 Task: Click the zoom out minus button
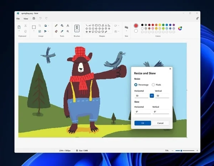click(x=172, y=151)
